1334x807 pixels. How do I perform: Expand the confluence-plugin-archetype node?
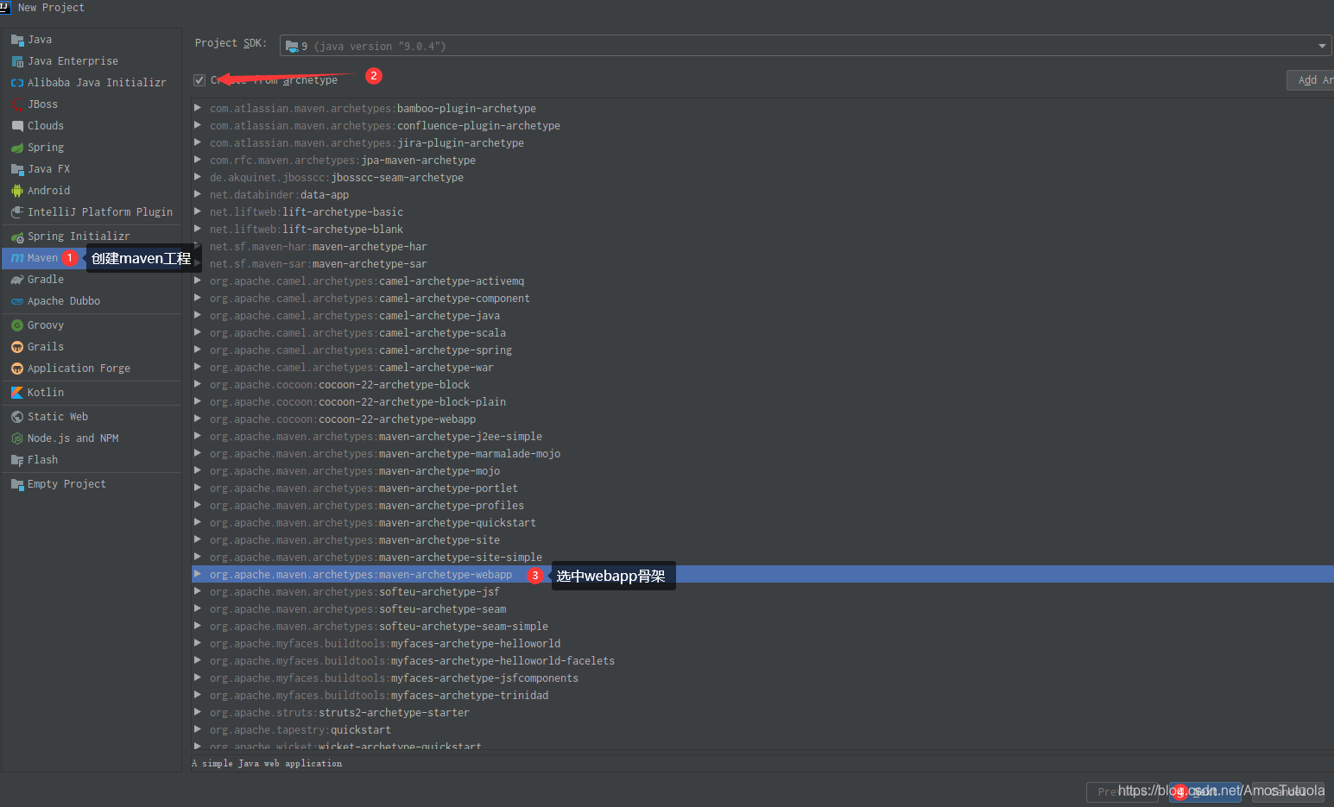click(x=198, y=125)
